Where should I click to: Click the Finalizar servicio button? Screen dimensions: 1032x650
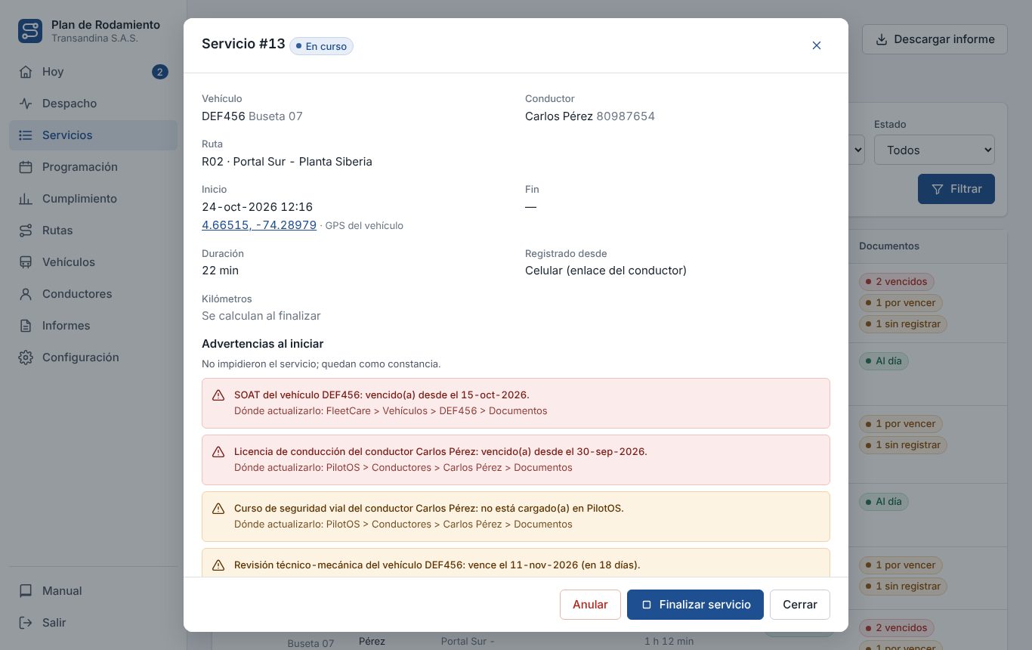(695, 605)
